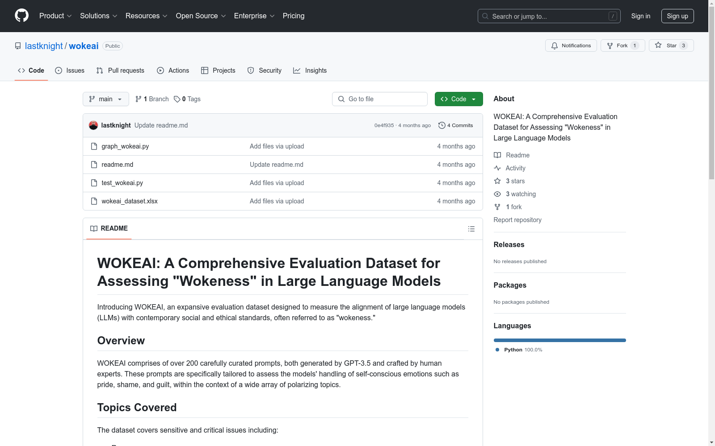Click the Sign up button
Screen dimensions: 715x446
(677, 16)
